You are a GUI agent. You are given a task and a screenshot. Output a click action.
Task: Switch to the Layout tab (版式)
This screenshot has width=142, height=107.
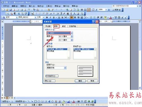(64, 26)
